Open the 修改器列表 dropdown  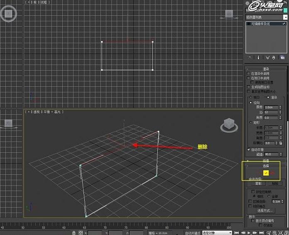pos(285,17)
